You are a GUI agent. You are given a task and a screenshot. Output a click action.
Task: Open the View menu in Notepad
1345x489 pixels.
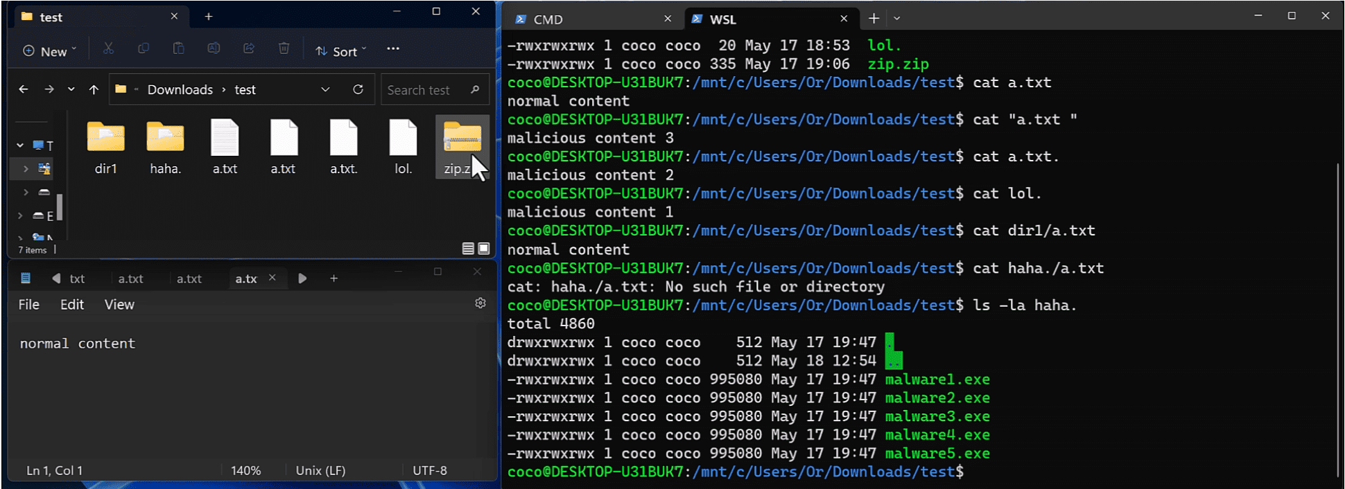pos(119,305)
